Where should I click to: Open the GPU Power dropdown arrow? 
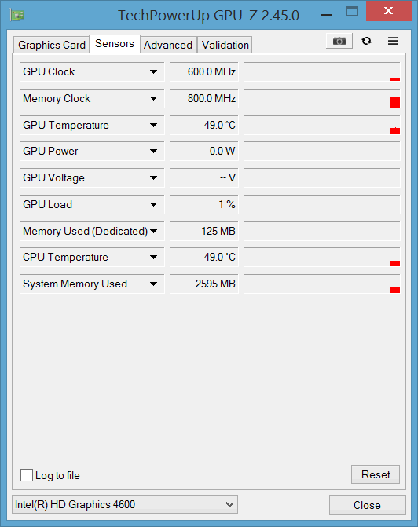coord(154,151)
